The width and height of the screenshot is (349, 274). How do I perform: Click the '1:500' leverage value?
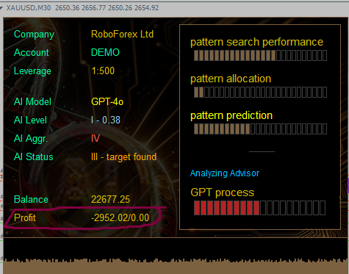point(103,71)
